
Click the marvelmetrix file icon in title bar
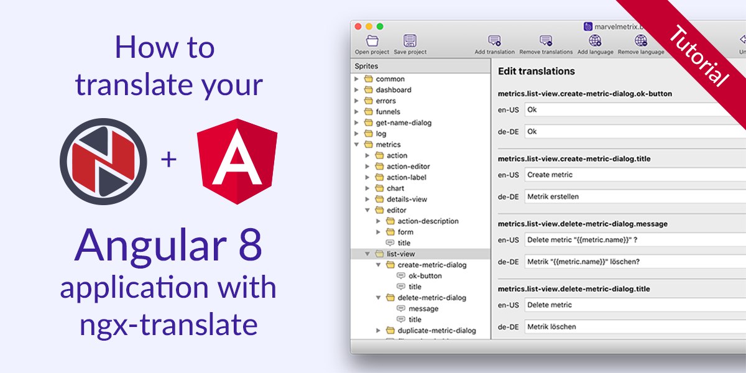pos(588,26)
